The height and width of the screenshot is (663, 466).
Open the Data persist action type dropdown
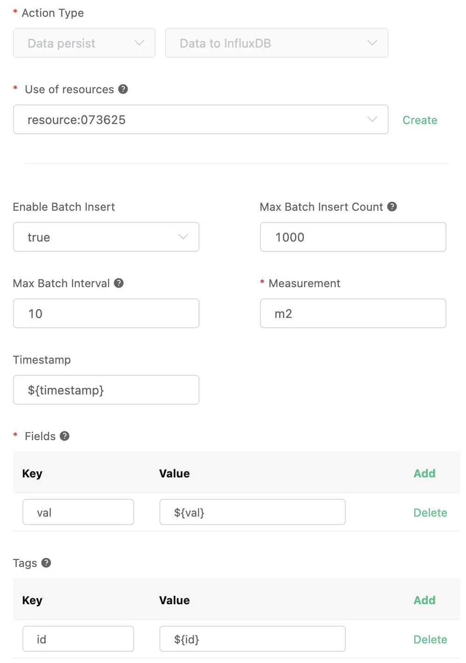84,43
